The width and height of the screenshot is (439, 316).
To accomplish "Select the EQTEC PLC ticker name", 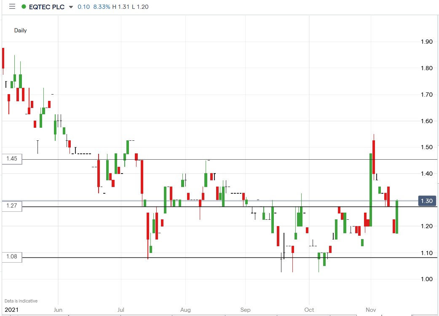I will click(x=46, y=7).
